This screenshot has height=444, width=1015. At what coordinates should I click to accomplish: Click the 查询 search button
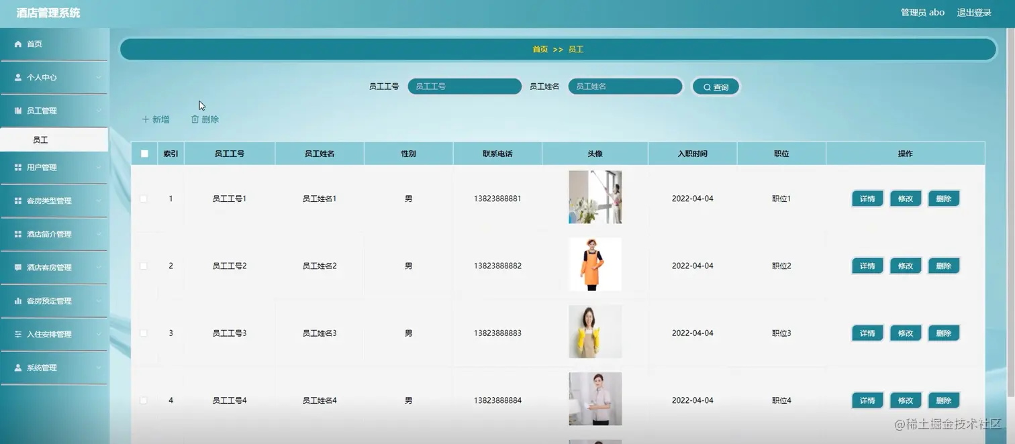point(716,87)
